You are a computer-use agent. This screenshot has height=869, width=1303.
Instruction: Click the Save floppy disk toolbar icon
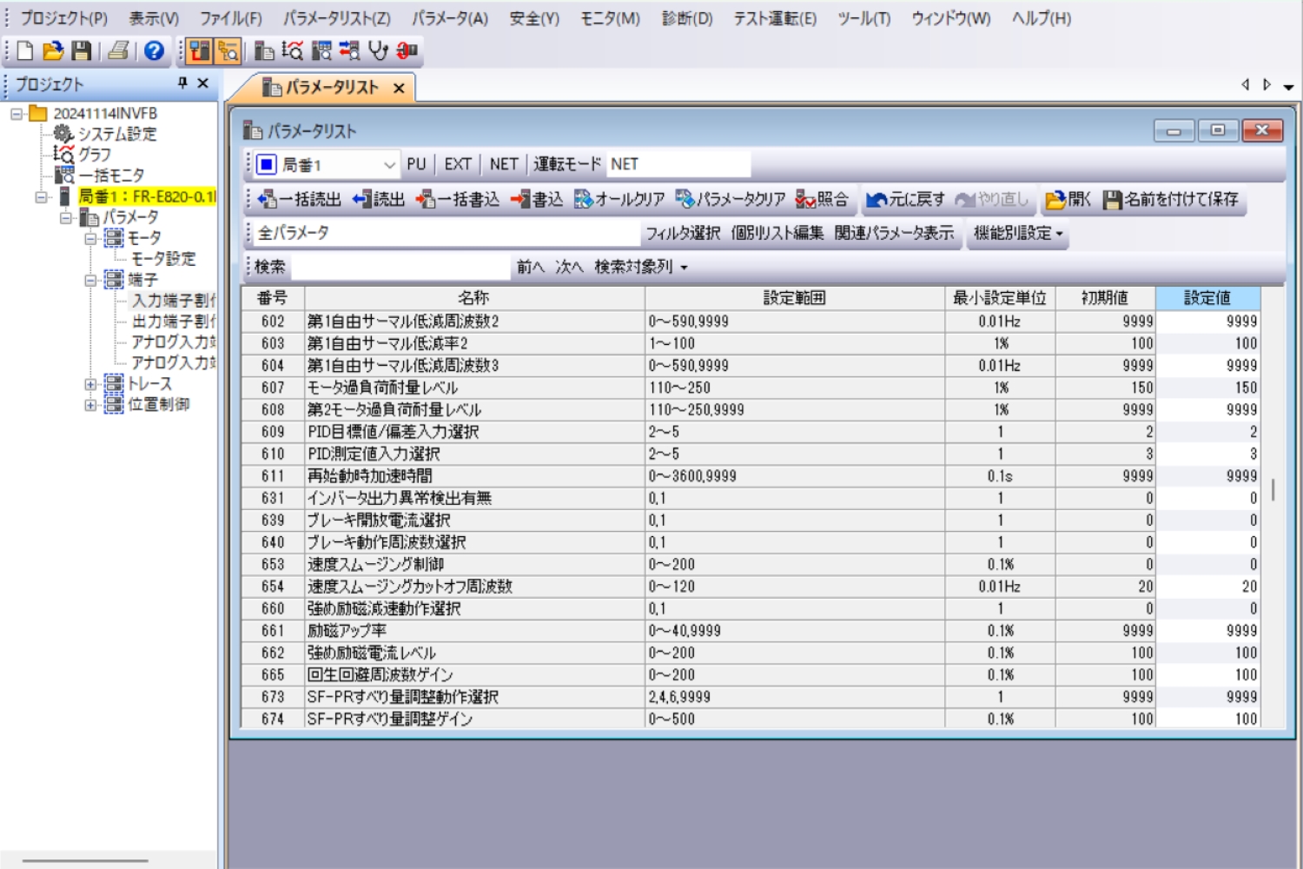(82, 51)
